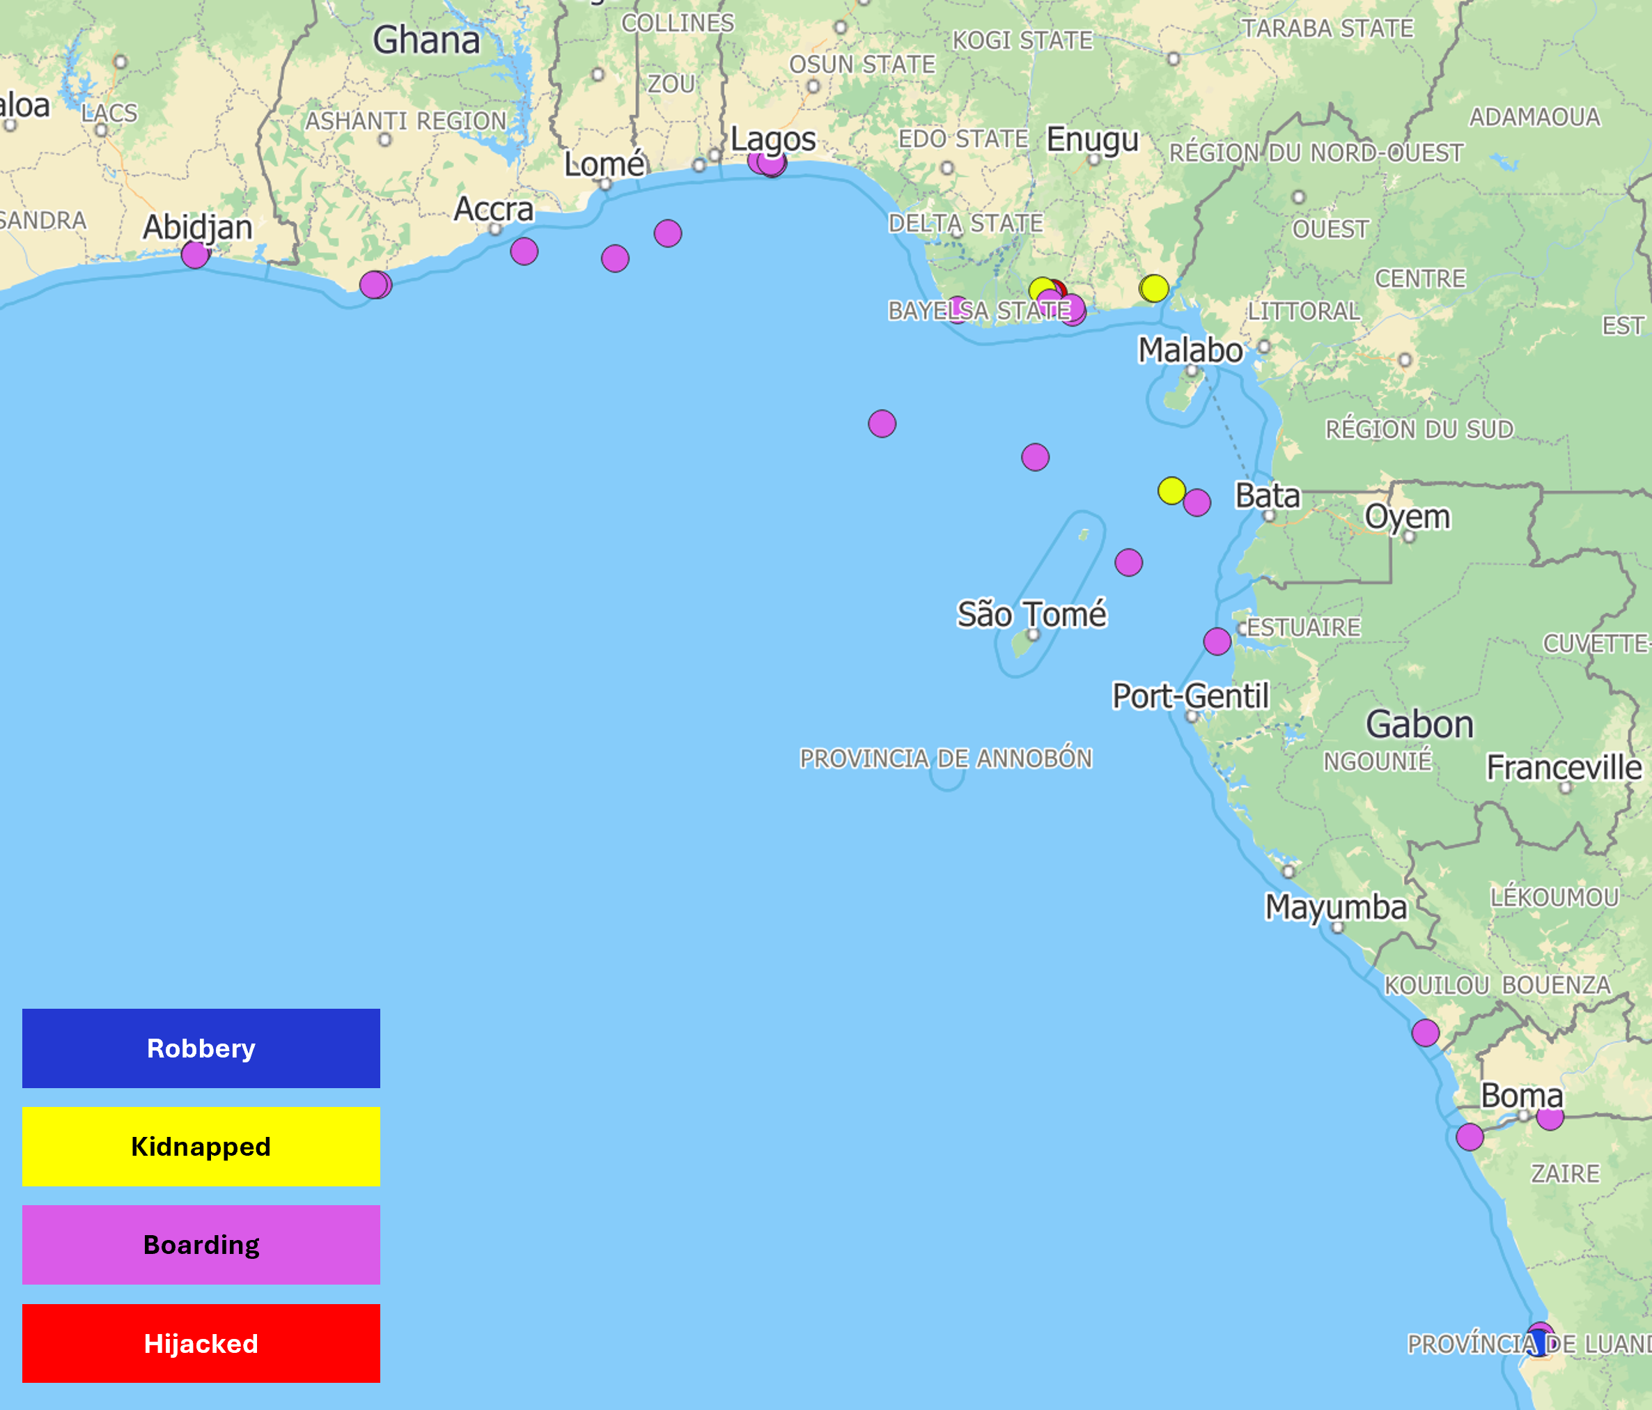Click the boarding marker at Abidjan
Screen dimensions: 1652x1410
tap(194, 255)
